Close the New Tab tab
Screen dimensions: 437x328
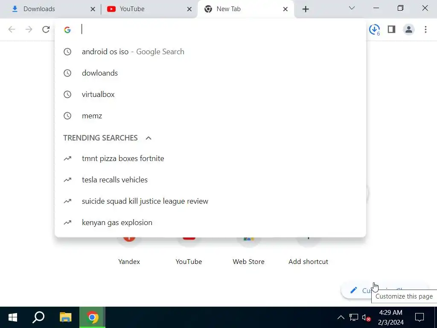tap(286, 9)
